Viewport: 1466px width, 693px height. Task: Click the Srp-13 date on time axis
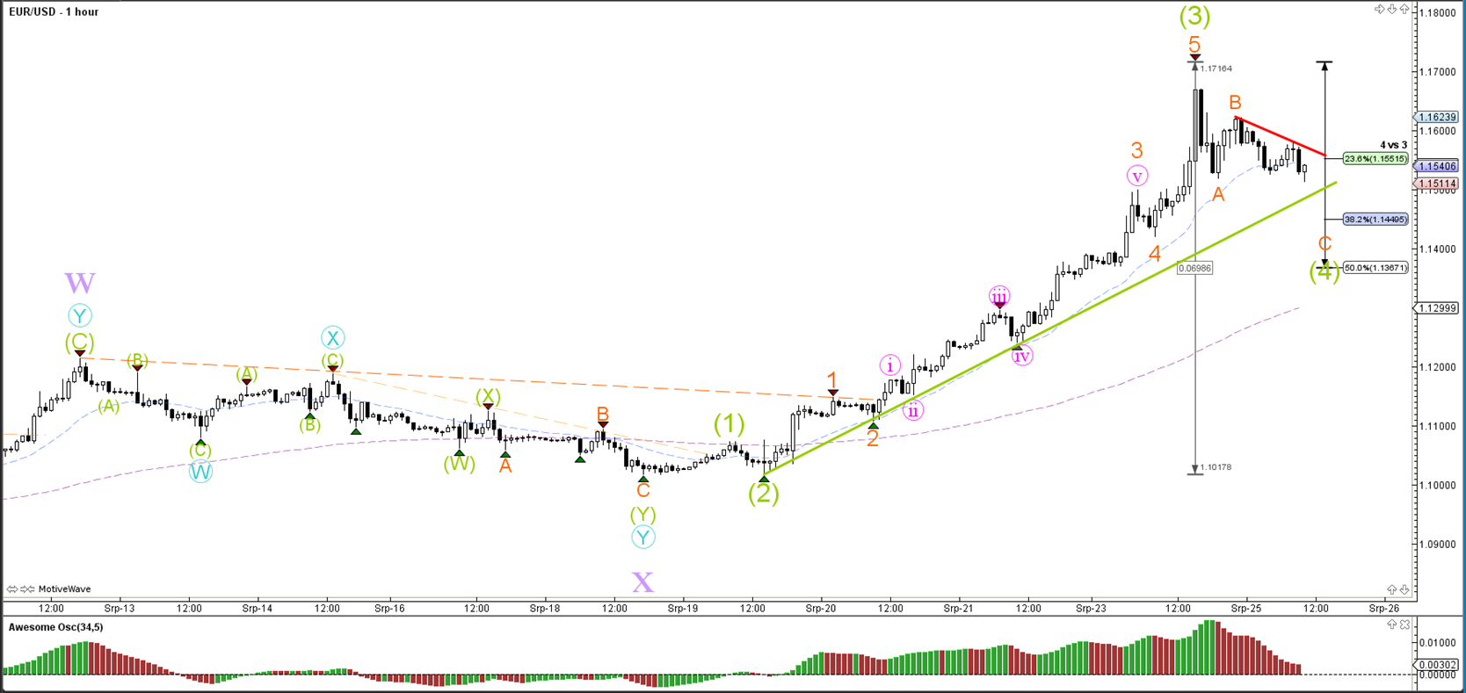120,608
